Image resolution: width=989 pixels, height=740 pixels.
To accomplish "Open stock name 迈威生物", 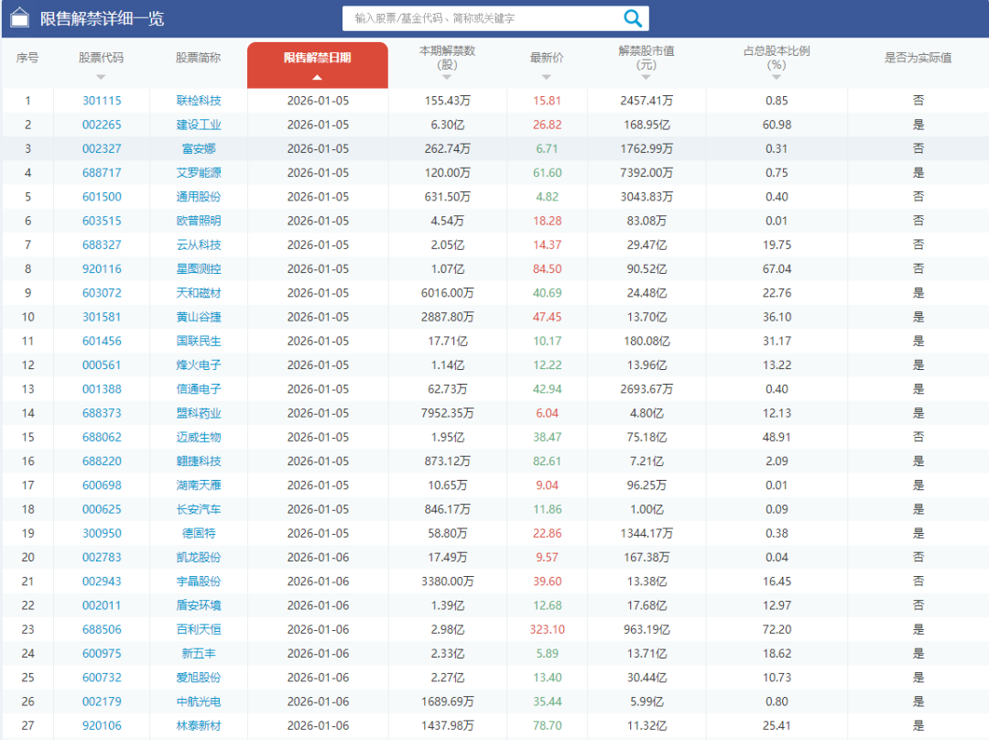I will click(199, 437).
